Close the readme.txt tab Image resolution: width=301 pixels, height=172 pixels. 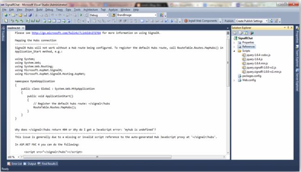coord(23,28)
